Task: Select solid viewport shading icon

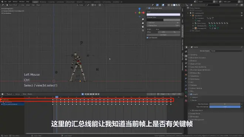Action: [x=174, y=5]
